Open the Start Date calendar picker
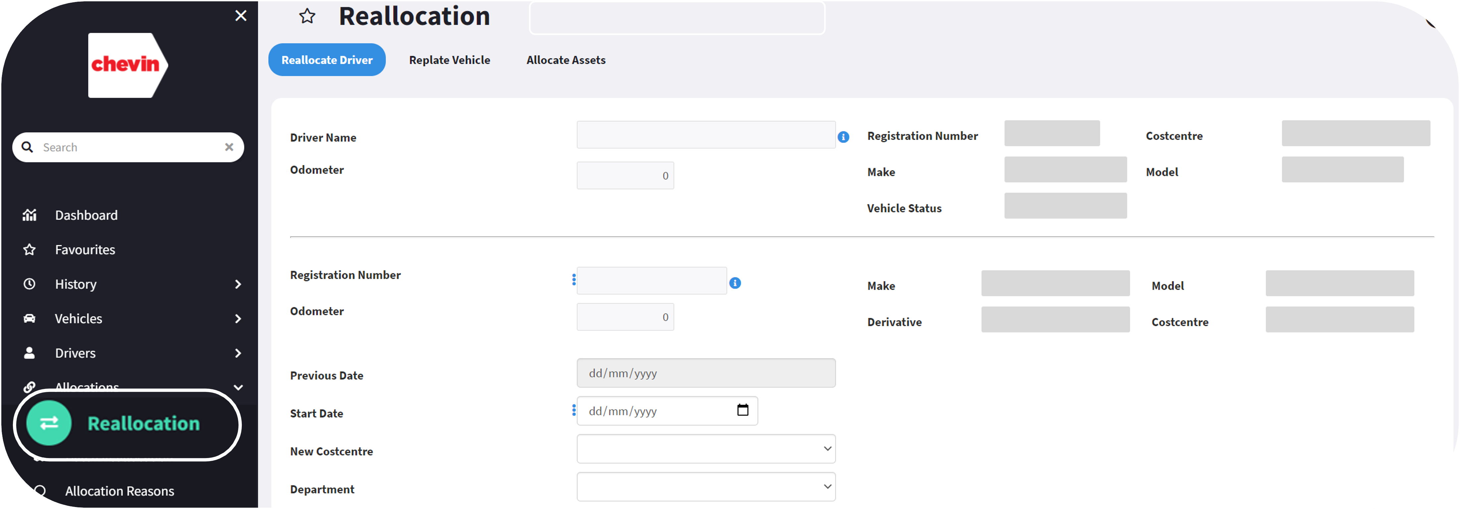The image size is (1460, 509). click(x=743, y=410)
